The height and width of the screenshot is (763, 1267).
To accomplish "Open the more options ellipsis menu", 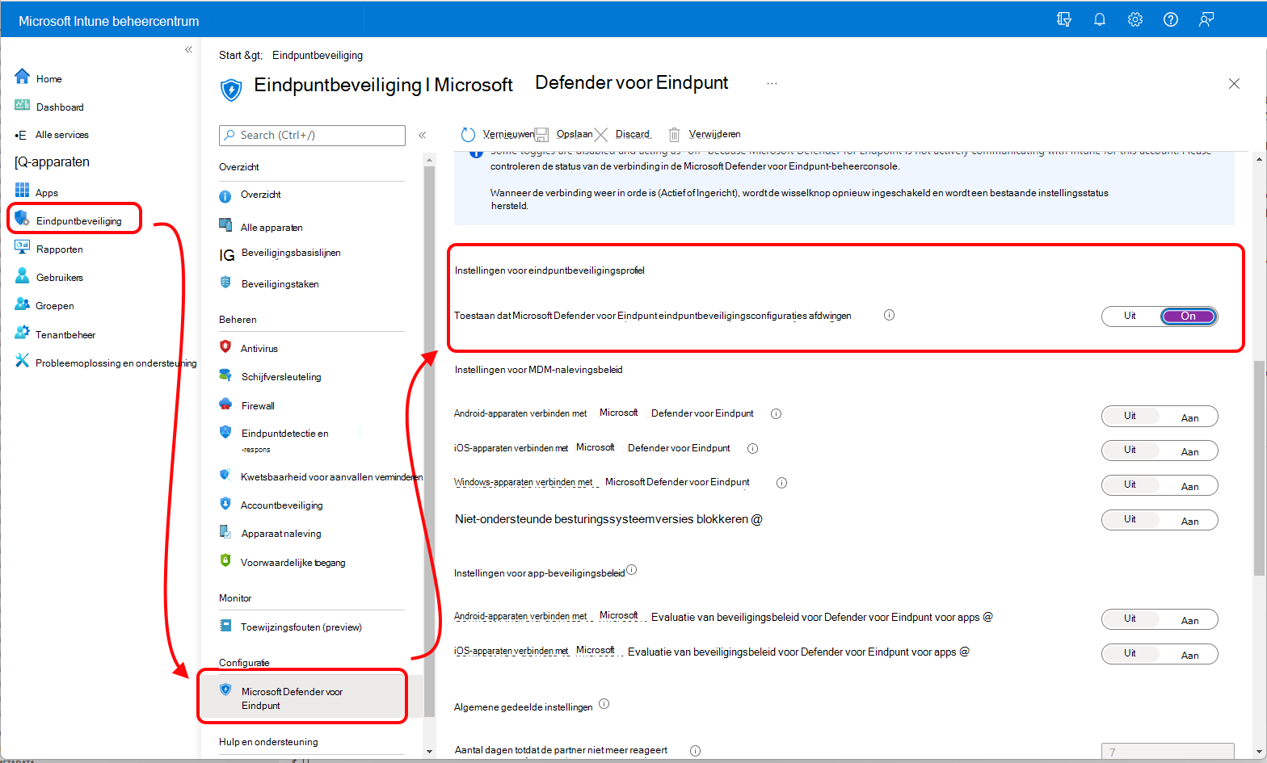I will click(772, 83).
